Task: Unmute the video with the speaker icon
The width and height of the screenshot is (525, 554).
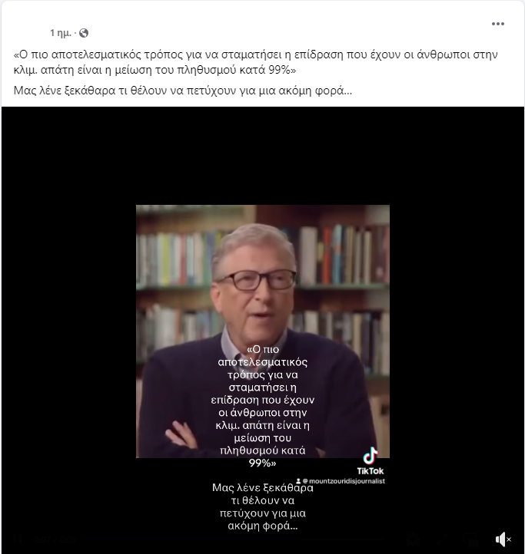Action: (x=503, y=539)
